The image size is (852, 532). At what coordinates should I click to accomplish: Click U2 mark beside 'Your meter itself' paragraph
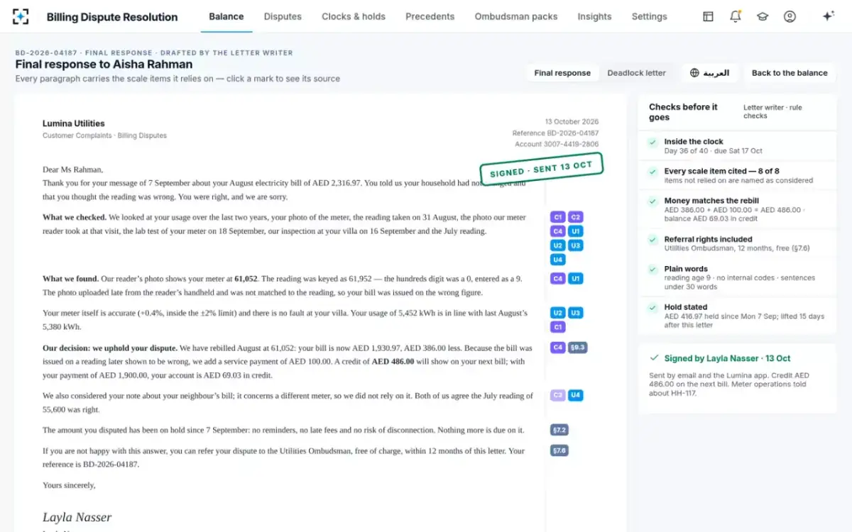coord(558,313)
